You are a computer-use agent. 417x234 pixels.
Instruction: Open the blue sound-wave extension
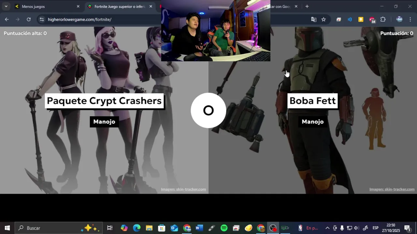pos(350,19)
